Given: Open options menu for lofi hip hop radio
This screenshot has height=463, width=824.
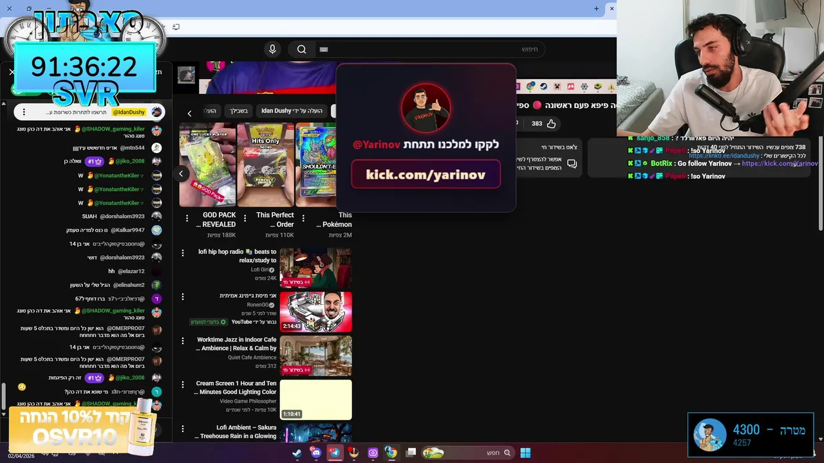Looking at the screenshot, I should 183,253.
